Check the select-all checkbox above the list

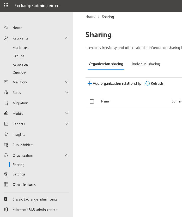92,101
